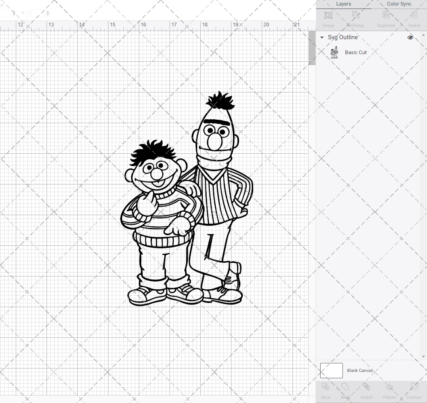
Task: Apply the Flatten tool
Action: click(389, 390)
